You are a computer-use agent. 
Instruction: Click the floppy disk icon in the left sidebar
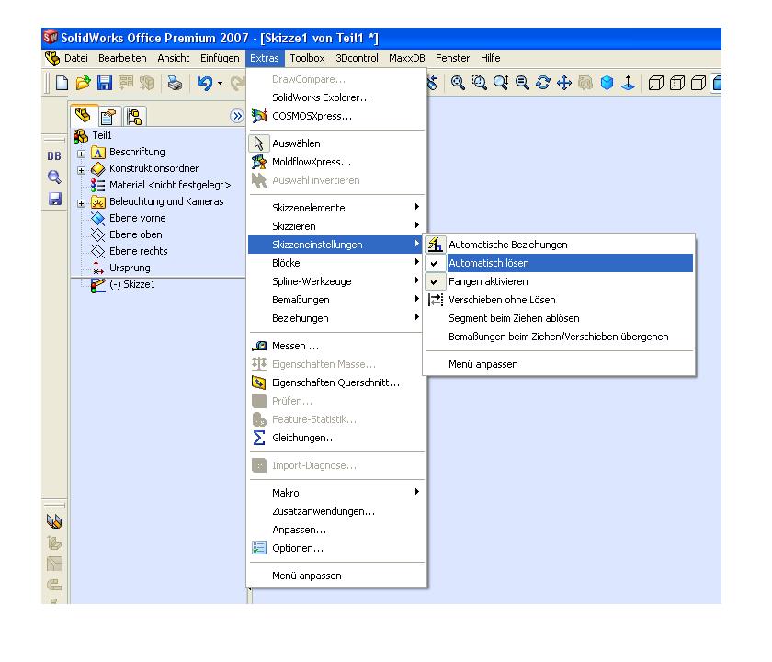54,199
